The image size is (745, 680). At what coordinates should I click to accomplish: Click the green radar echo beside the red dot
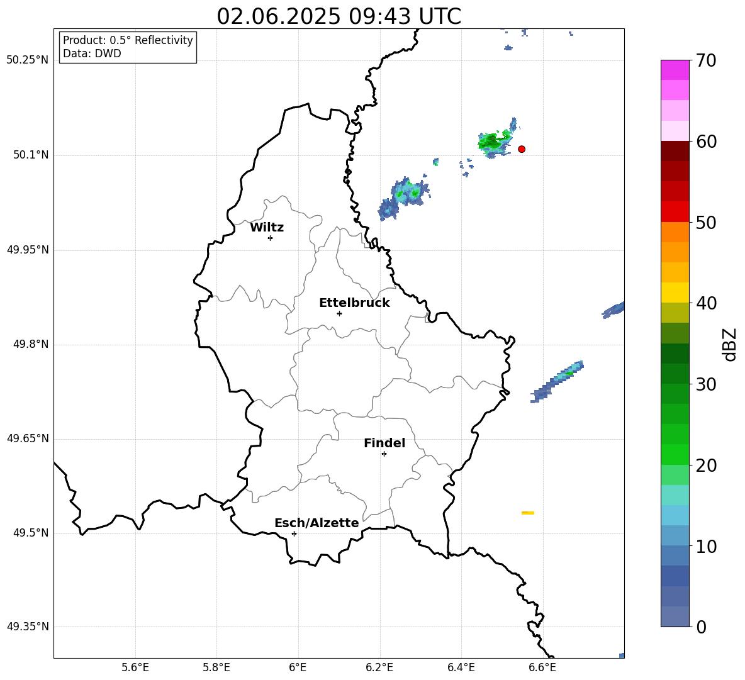click(x=493, y=142)
